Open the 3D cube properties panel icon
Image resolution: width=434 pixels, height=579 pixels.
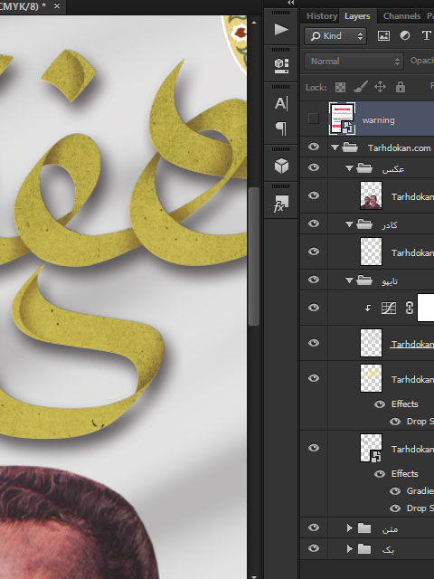coord(281,66)
